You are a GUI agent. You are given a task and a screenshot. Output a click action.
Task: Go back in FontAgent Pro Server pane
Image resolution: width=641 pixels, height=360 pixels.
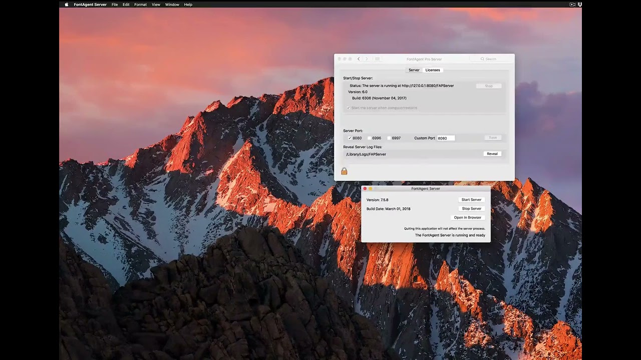[x=359, y=59]
